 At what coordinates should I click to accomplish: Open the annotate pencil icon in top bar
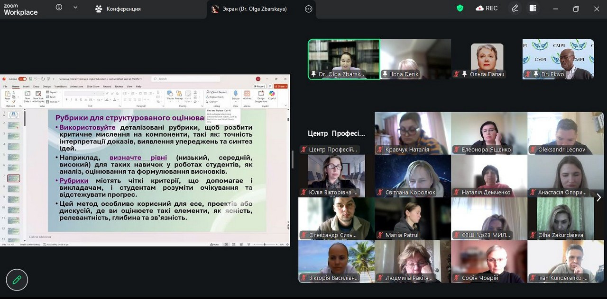tap(515, 8)
